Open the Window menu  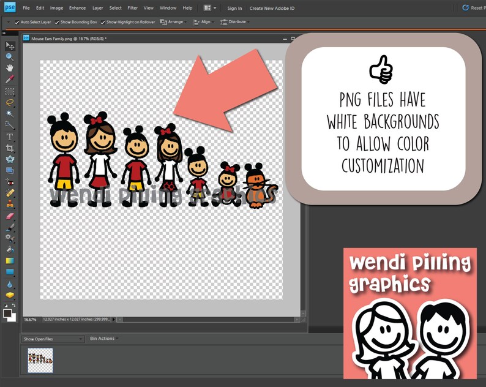(x=168, y=8)
